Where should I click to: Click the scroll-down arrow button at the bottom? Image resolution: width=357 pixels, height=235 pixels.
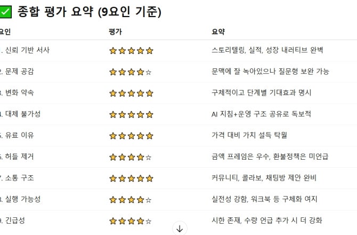(180, 229)
